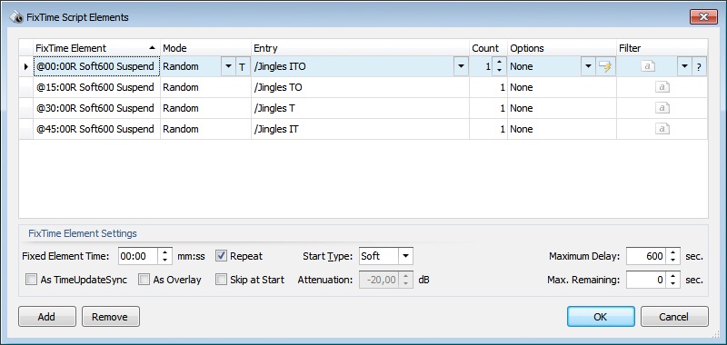Click None option in /Jingles TO row

[562, 87]
